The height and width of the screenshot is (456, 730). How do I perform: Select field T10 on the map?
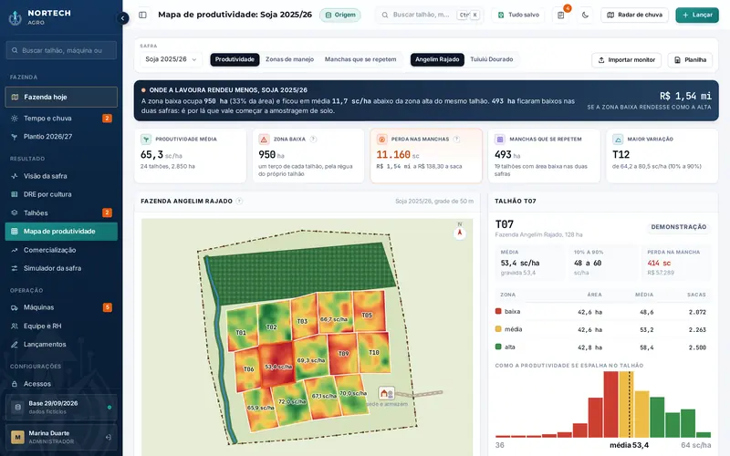[x=374, y=352]
